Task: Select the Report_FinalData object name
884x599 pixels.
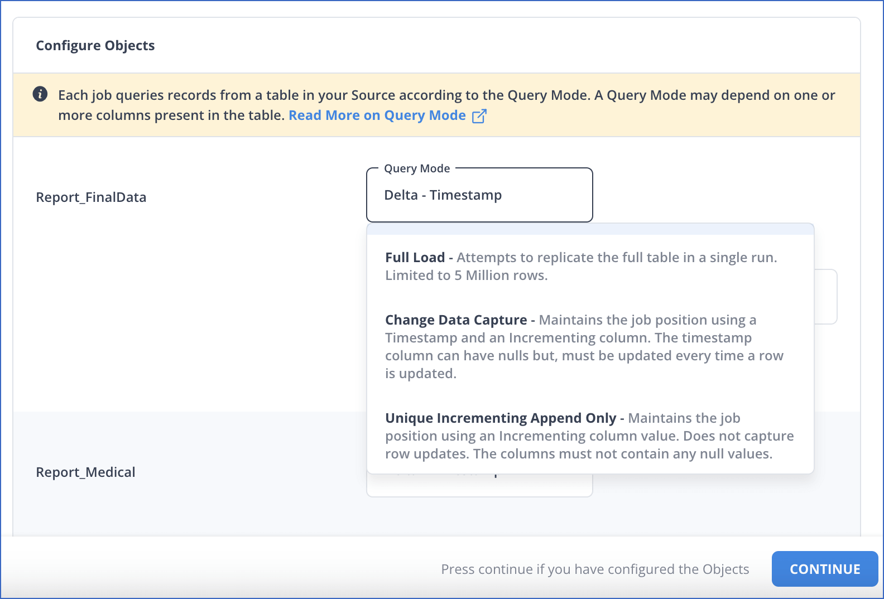Action: (91, 197)
